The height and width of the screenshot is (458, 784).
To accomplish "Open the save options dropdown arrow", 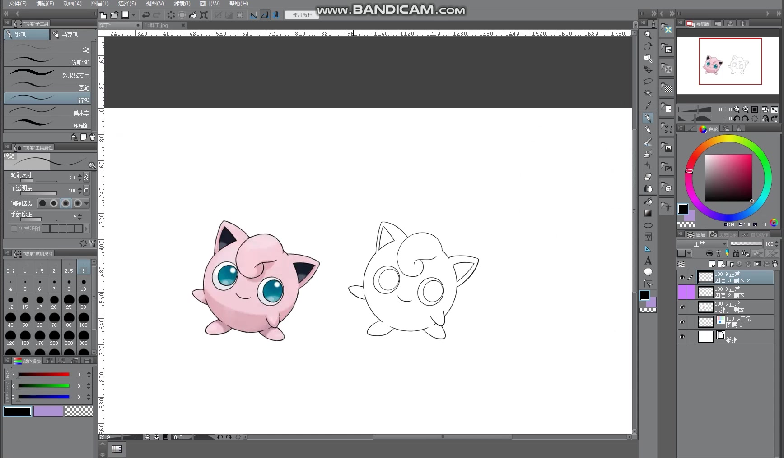I will [x=133, y=15].
